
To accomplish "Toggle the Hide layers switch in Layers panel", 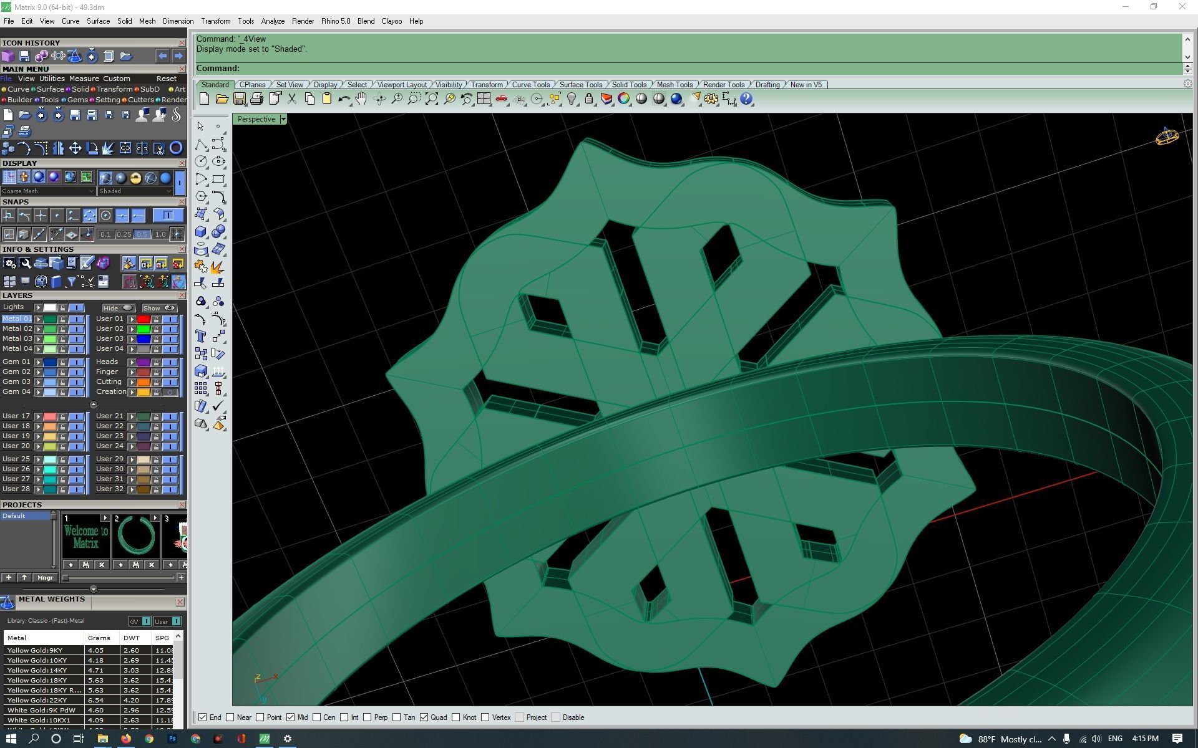I will [119, 308].
